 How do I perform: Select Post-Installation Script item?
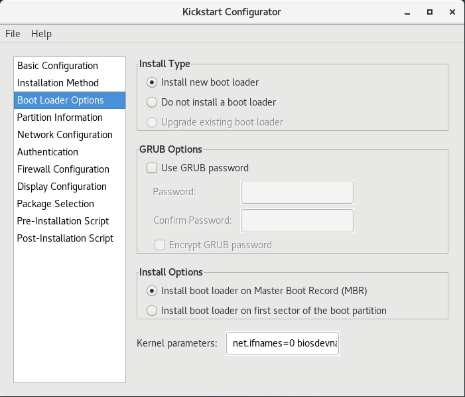pyautogui.click(x=65, y=238)
